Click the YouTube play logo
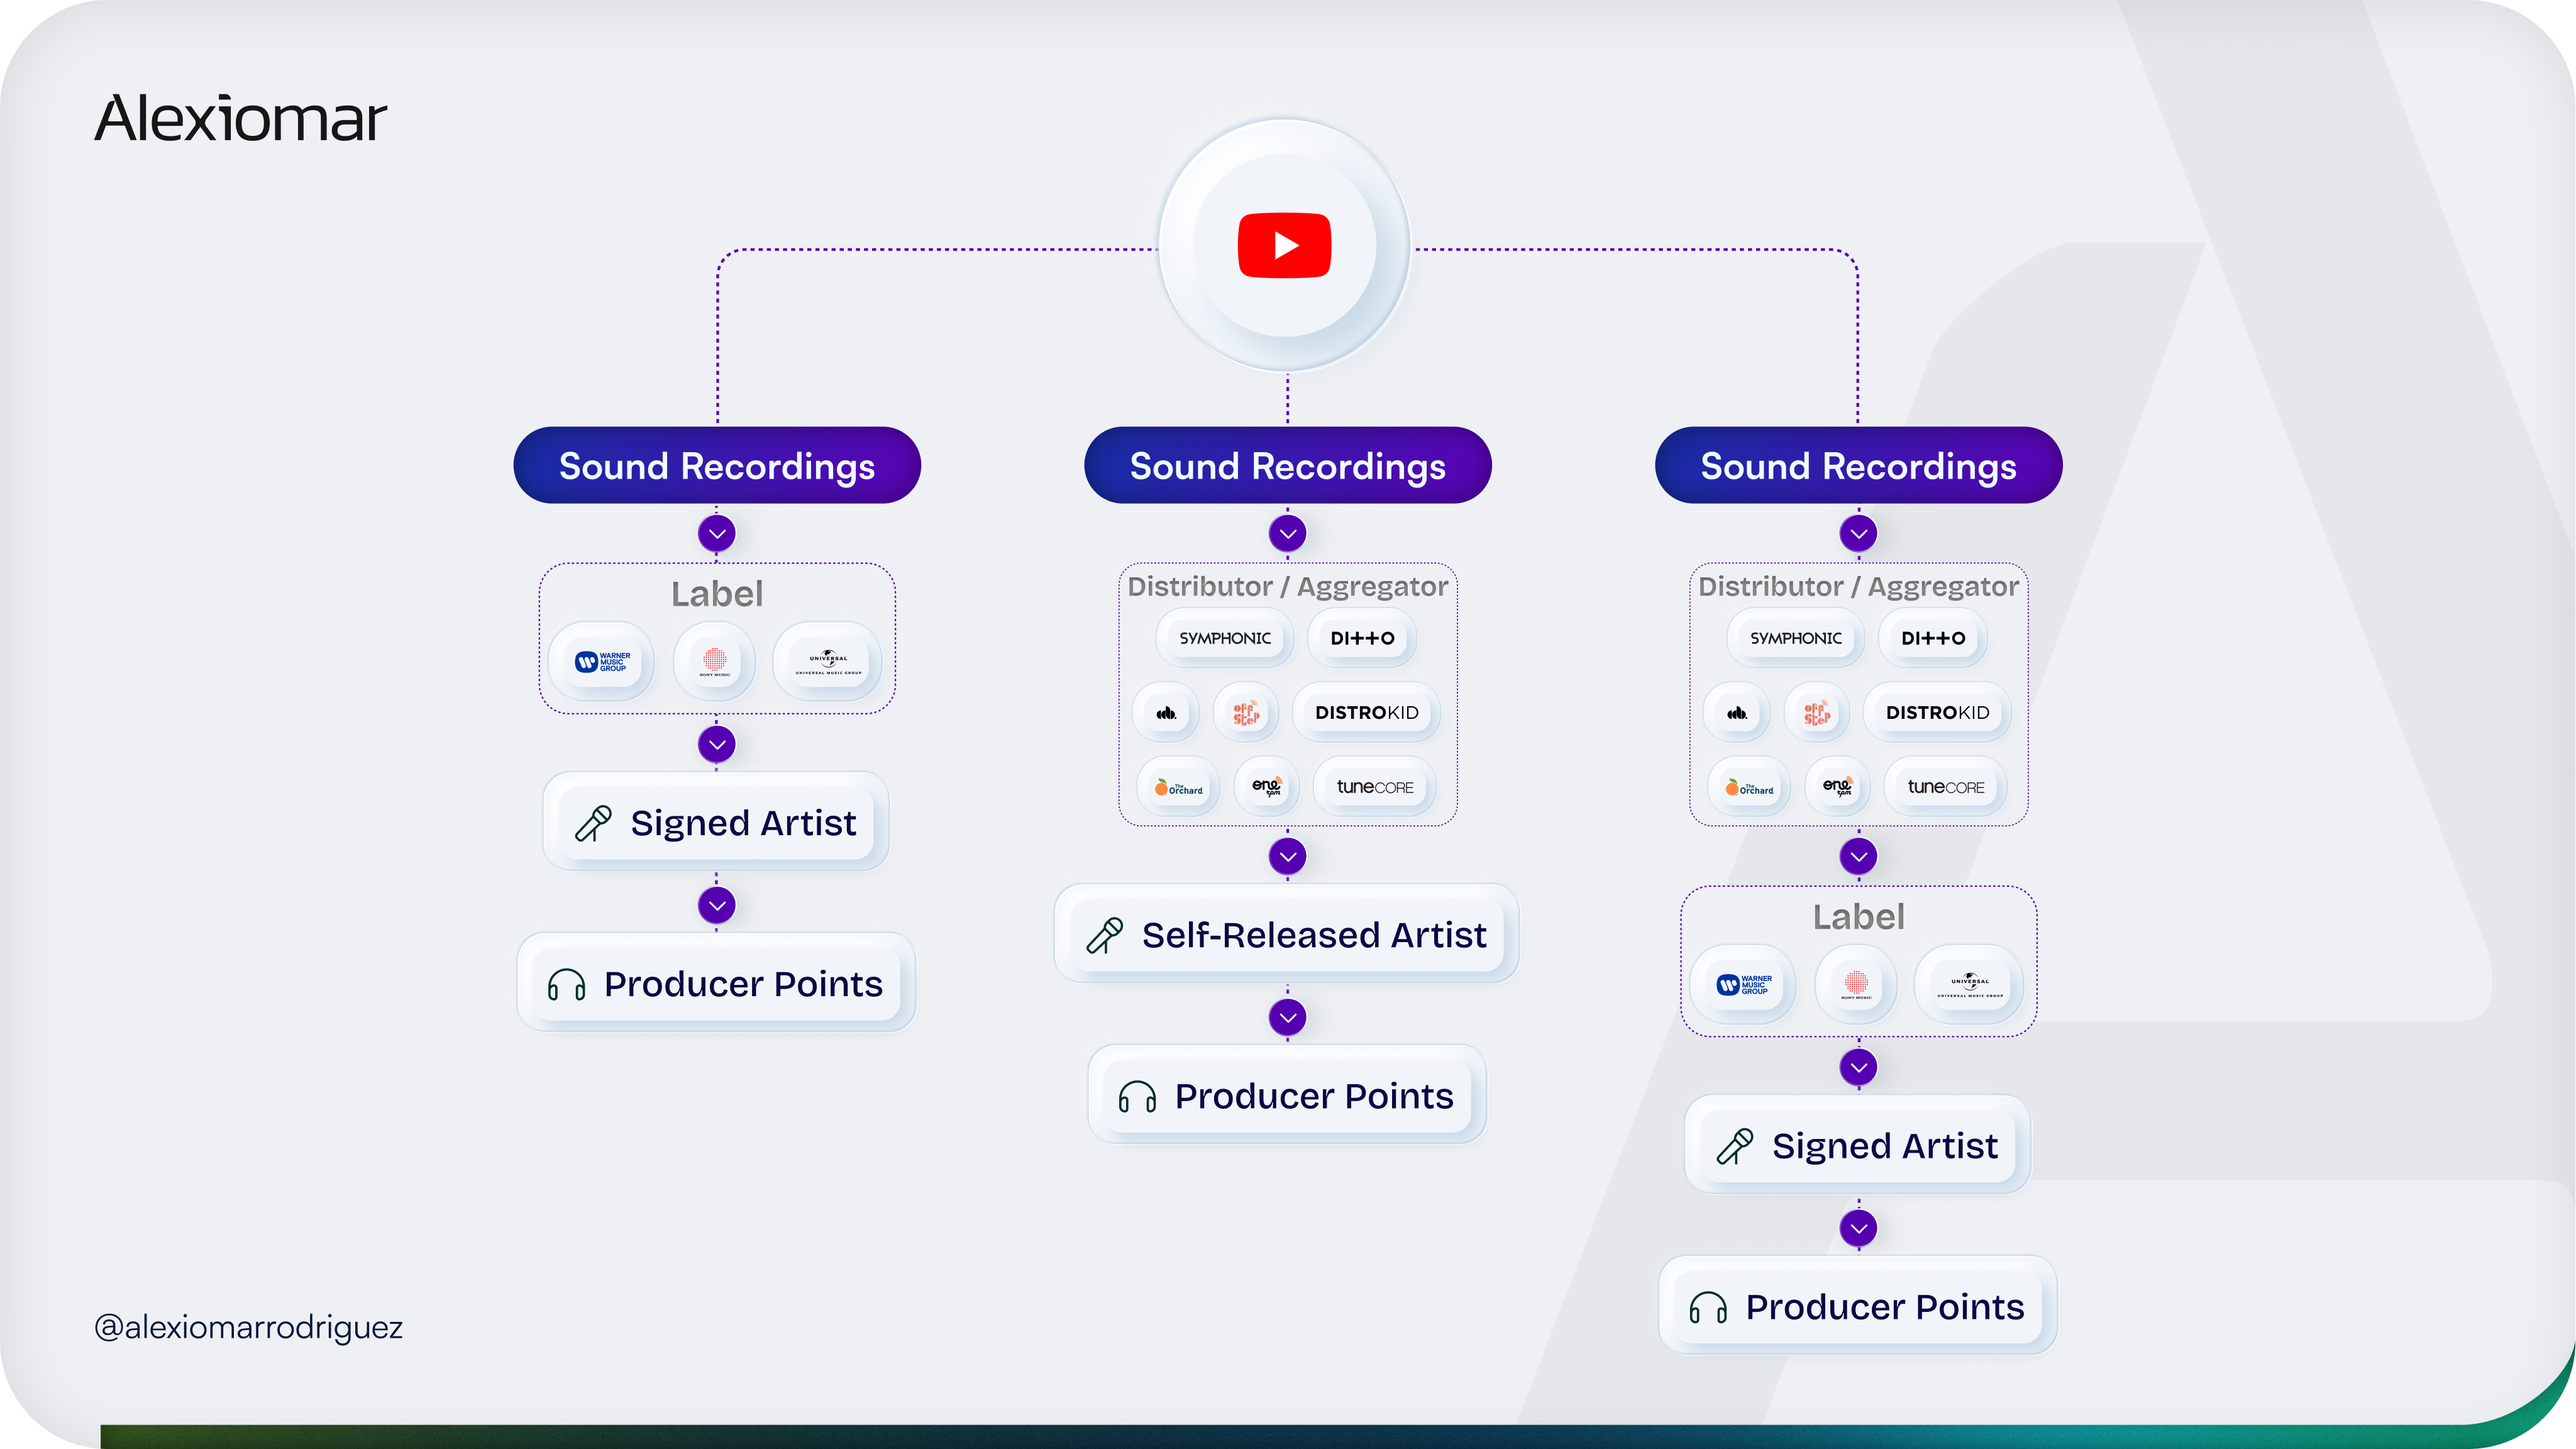The image size is (2576, 1449). [1284, 245]
